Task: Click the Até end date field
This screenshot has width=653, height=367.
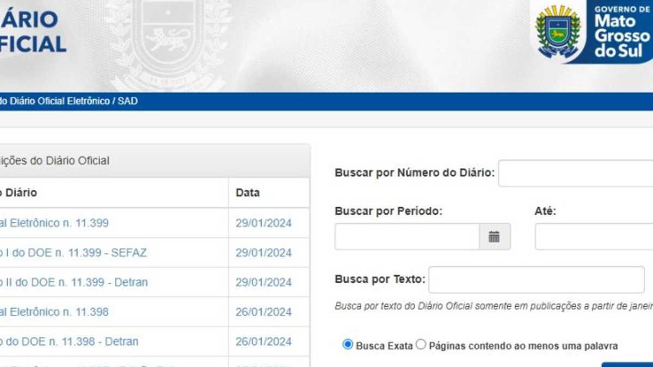Action: tap(593, 237)
